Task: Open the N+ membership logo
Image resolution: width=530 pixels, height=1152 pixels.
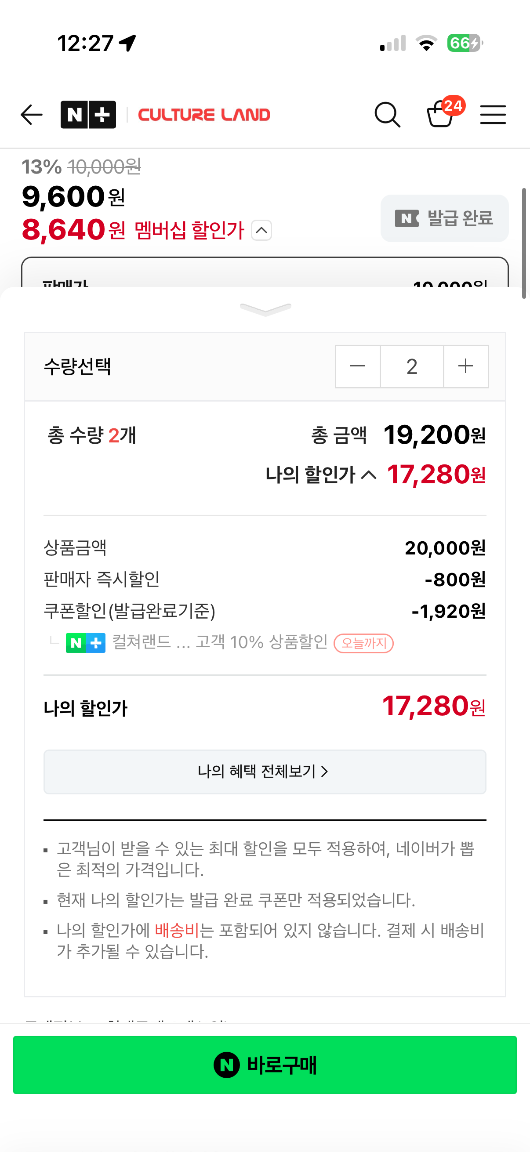Action: (x=88, y=115)
